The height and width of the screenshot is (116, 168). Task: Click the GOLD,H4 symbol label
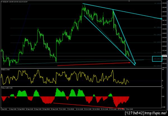click(x=6, y=2)
